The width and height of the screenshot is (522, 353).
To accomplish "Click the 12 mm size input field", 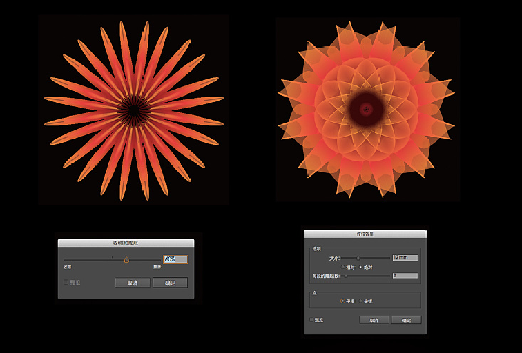I will point(405,258).
